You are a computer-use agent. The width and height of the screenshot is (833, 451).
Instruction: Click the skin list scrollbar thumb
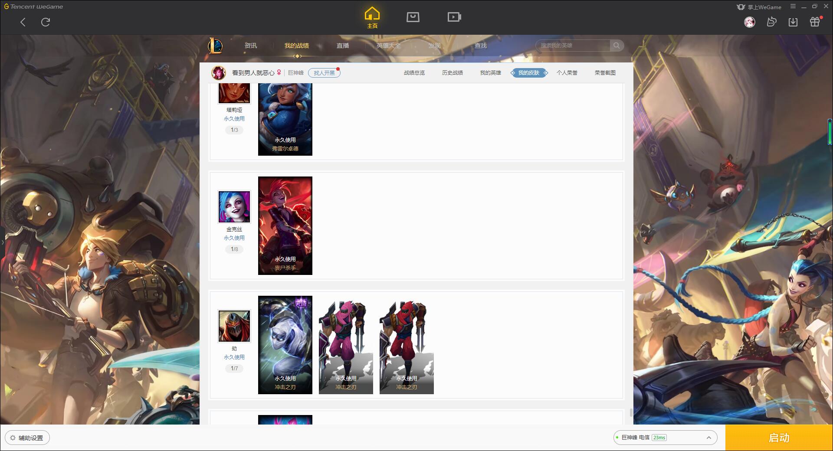[x=631, y=412]
